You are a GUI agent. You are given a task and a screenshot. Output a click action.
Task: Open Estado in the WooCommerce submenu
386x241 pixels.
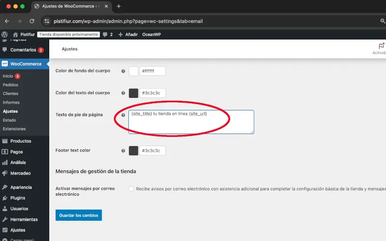[x=9, y=120]
